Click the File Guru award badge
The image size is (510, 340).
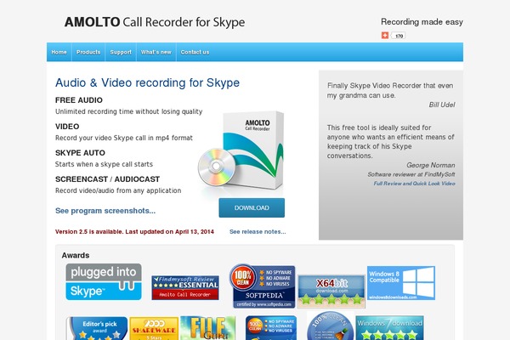coord(208,328)
